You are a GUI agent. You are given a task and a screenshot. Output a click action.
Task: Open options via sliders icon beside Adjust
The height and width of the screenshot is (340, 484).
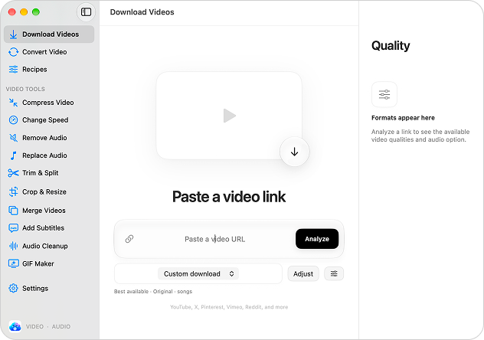tap(334, 273)
